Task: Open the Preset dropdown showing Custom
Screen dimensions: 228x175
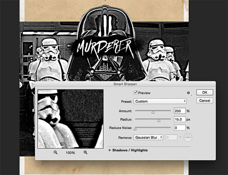Action: (x=160, y=101)
